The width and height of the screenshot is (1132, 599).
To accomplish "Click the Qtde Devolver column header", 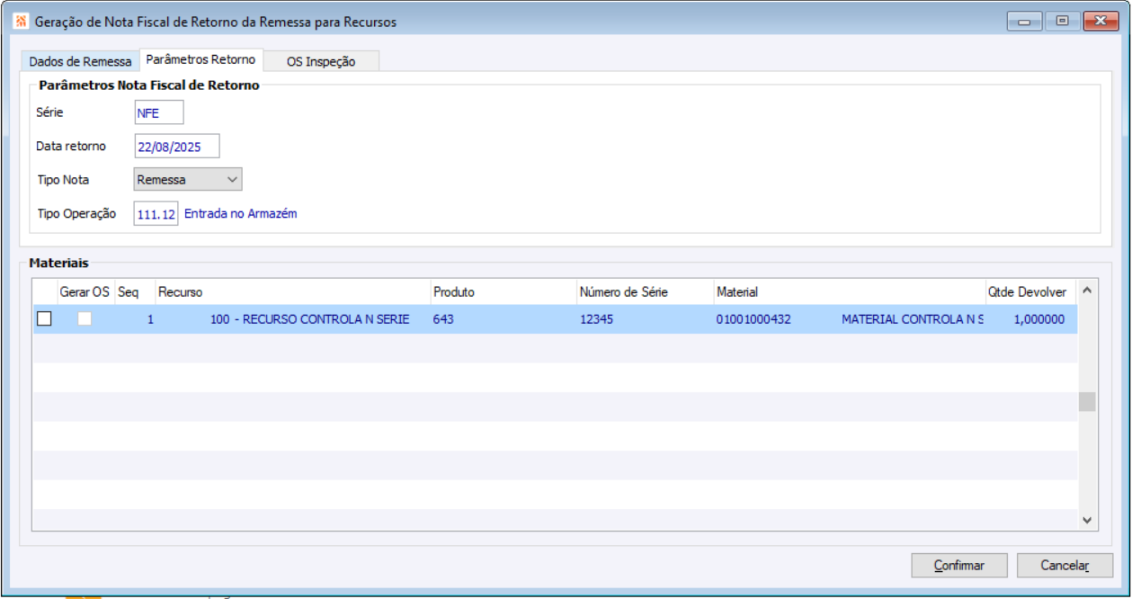I will click(x=1028, y=292).
